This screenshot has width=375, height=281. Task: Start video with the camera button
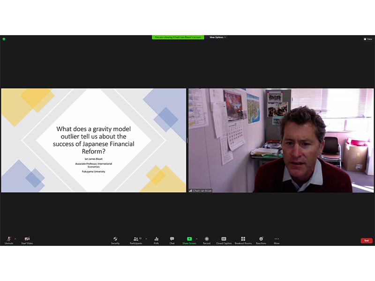[27, 240]
